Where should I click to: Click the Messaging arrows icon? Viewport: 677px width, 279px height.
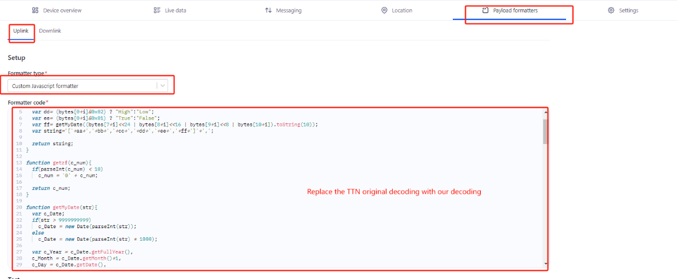[268, 10]
